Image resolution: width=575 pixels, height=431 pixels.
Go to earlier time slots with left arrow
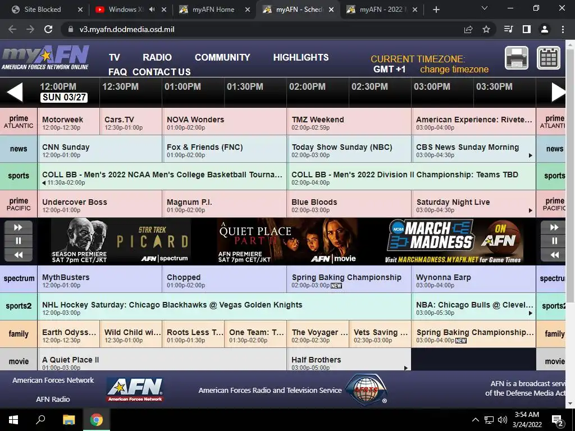(x=15, y=91)
